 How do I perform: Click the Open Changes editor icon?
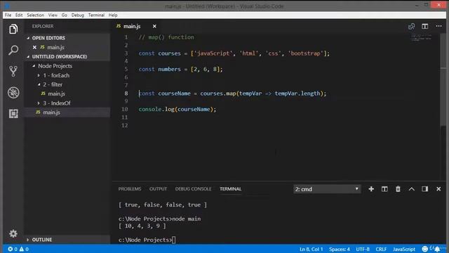[x=412, y=27]
